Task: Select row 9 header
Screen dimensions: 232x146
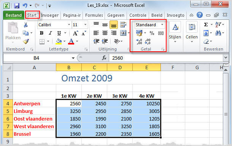Action: pos(8,141)
